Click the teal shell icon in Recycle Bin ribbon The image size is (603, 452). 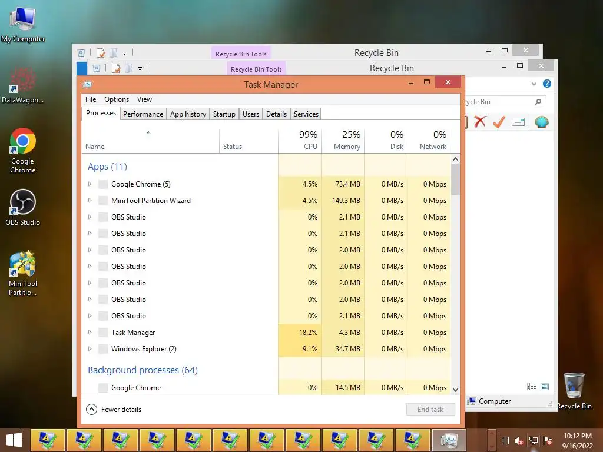pos(542,122)
